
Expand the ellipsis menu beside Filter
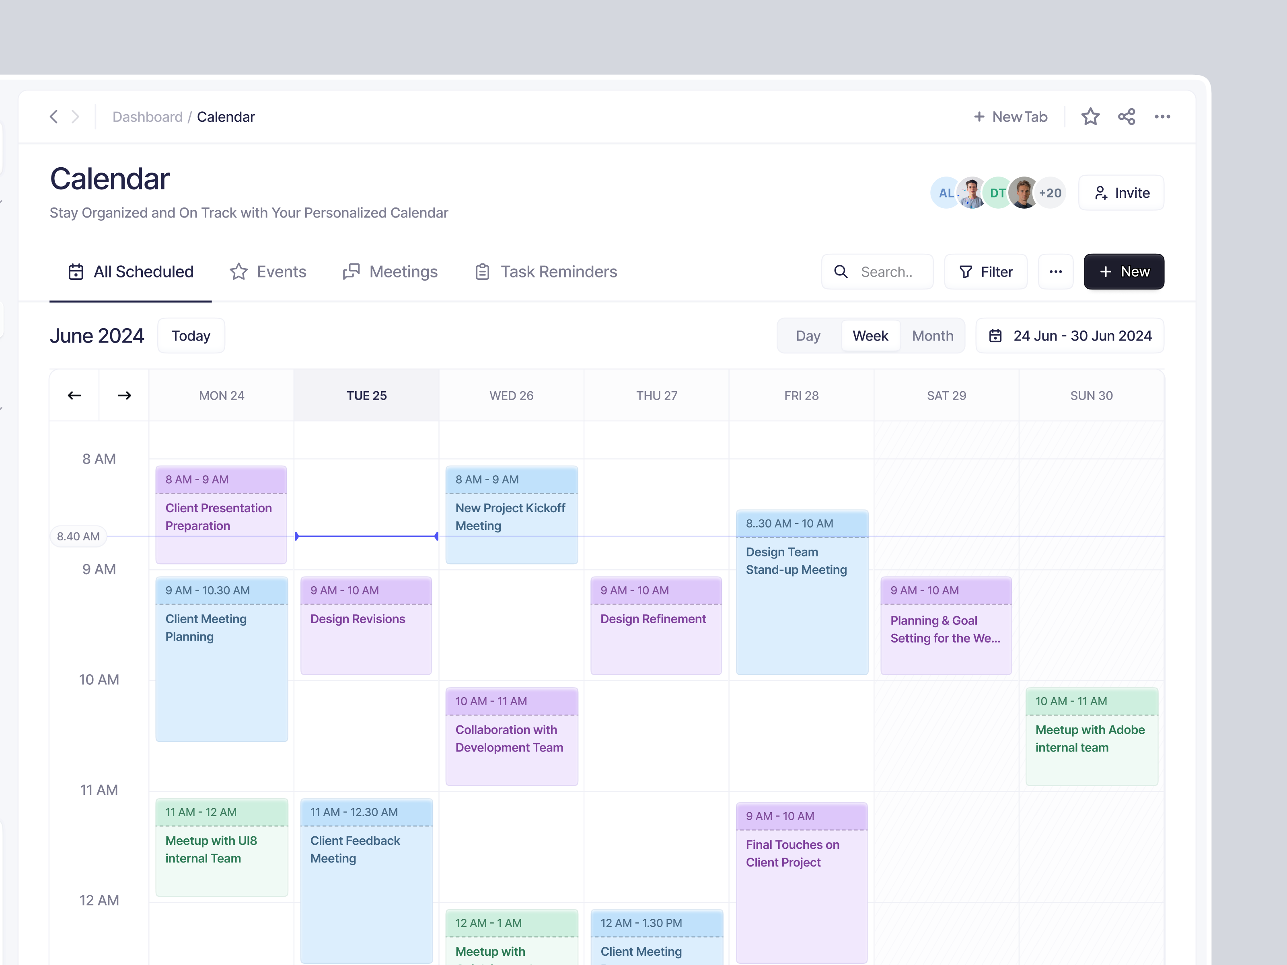point(1056,271)
